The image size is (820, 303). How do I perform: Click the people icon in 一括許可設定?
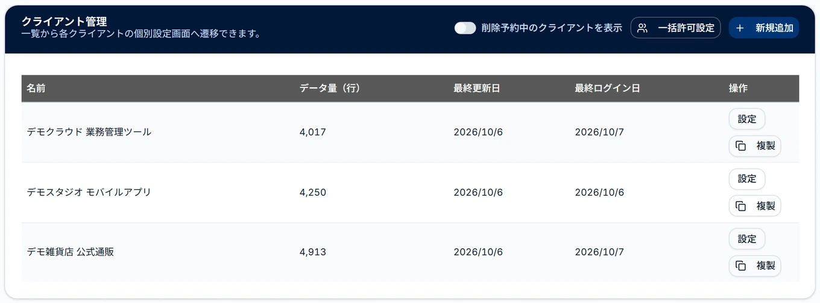pyautogui.click(x=642, y=28)
